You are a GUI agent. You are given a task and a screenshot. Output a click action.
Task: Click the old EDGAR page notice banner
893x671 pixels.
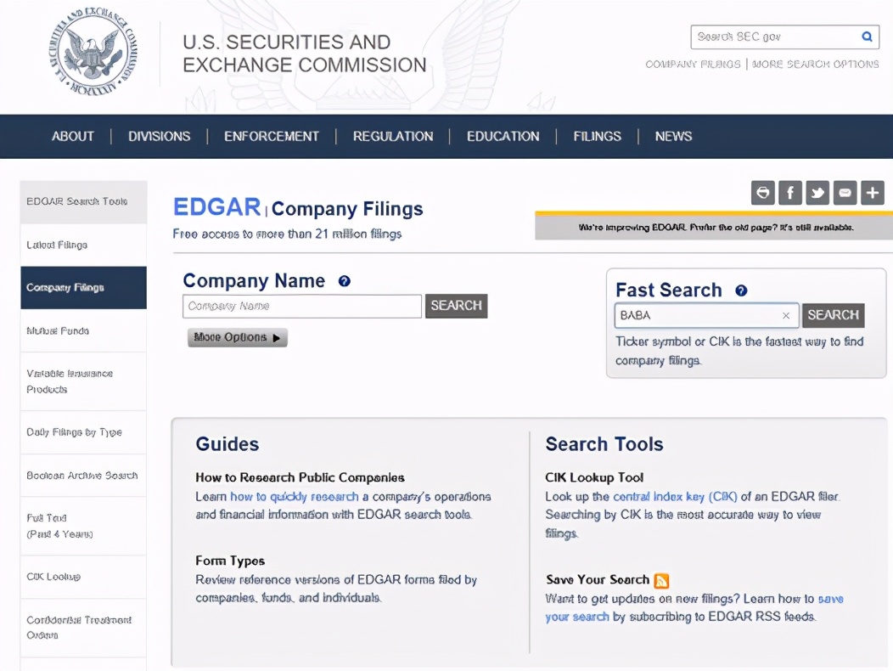point(714,227)
